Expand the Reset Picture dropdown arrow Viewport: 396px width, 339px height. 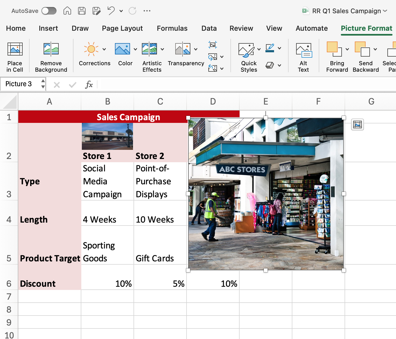click(x=222, y=69)
